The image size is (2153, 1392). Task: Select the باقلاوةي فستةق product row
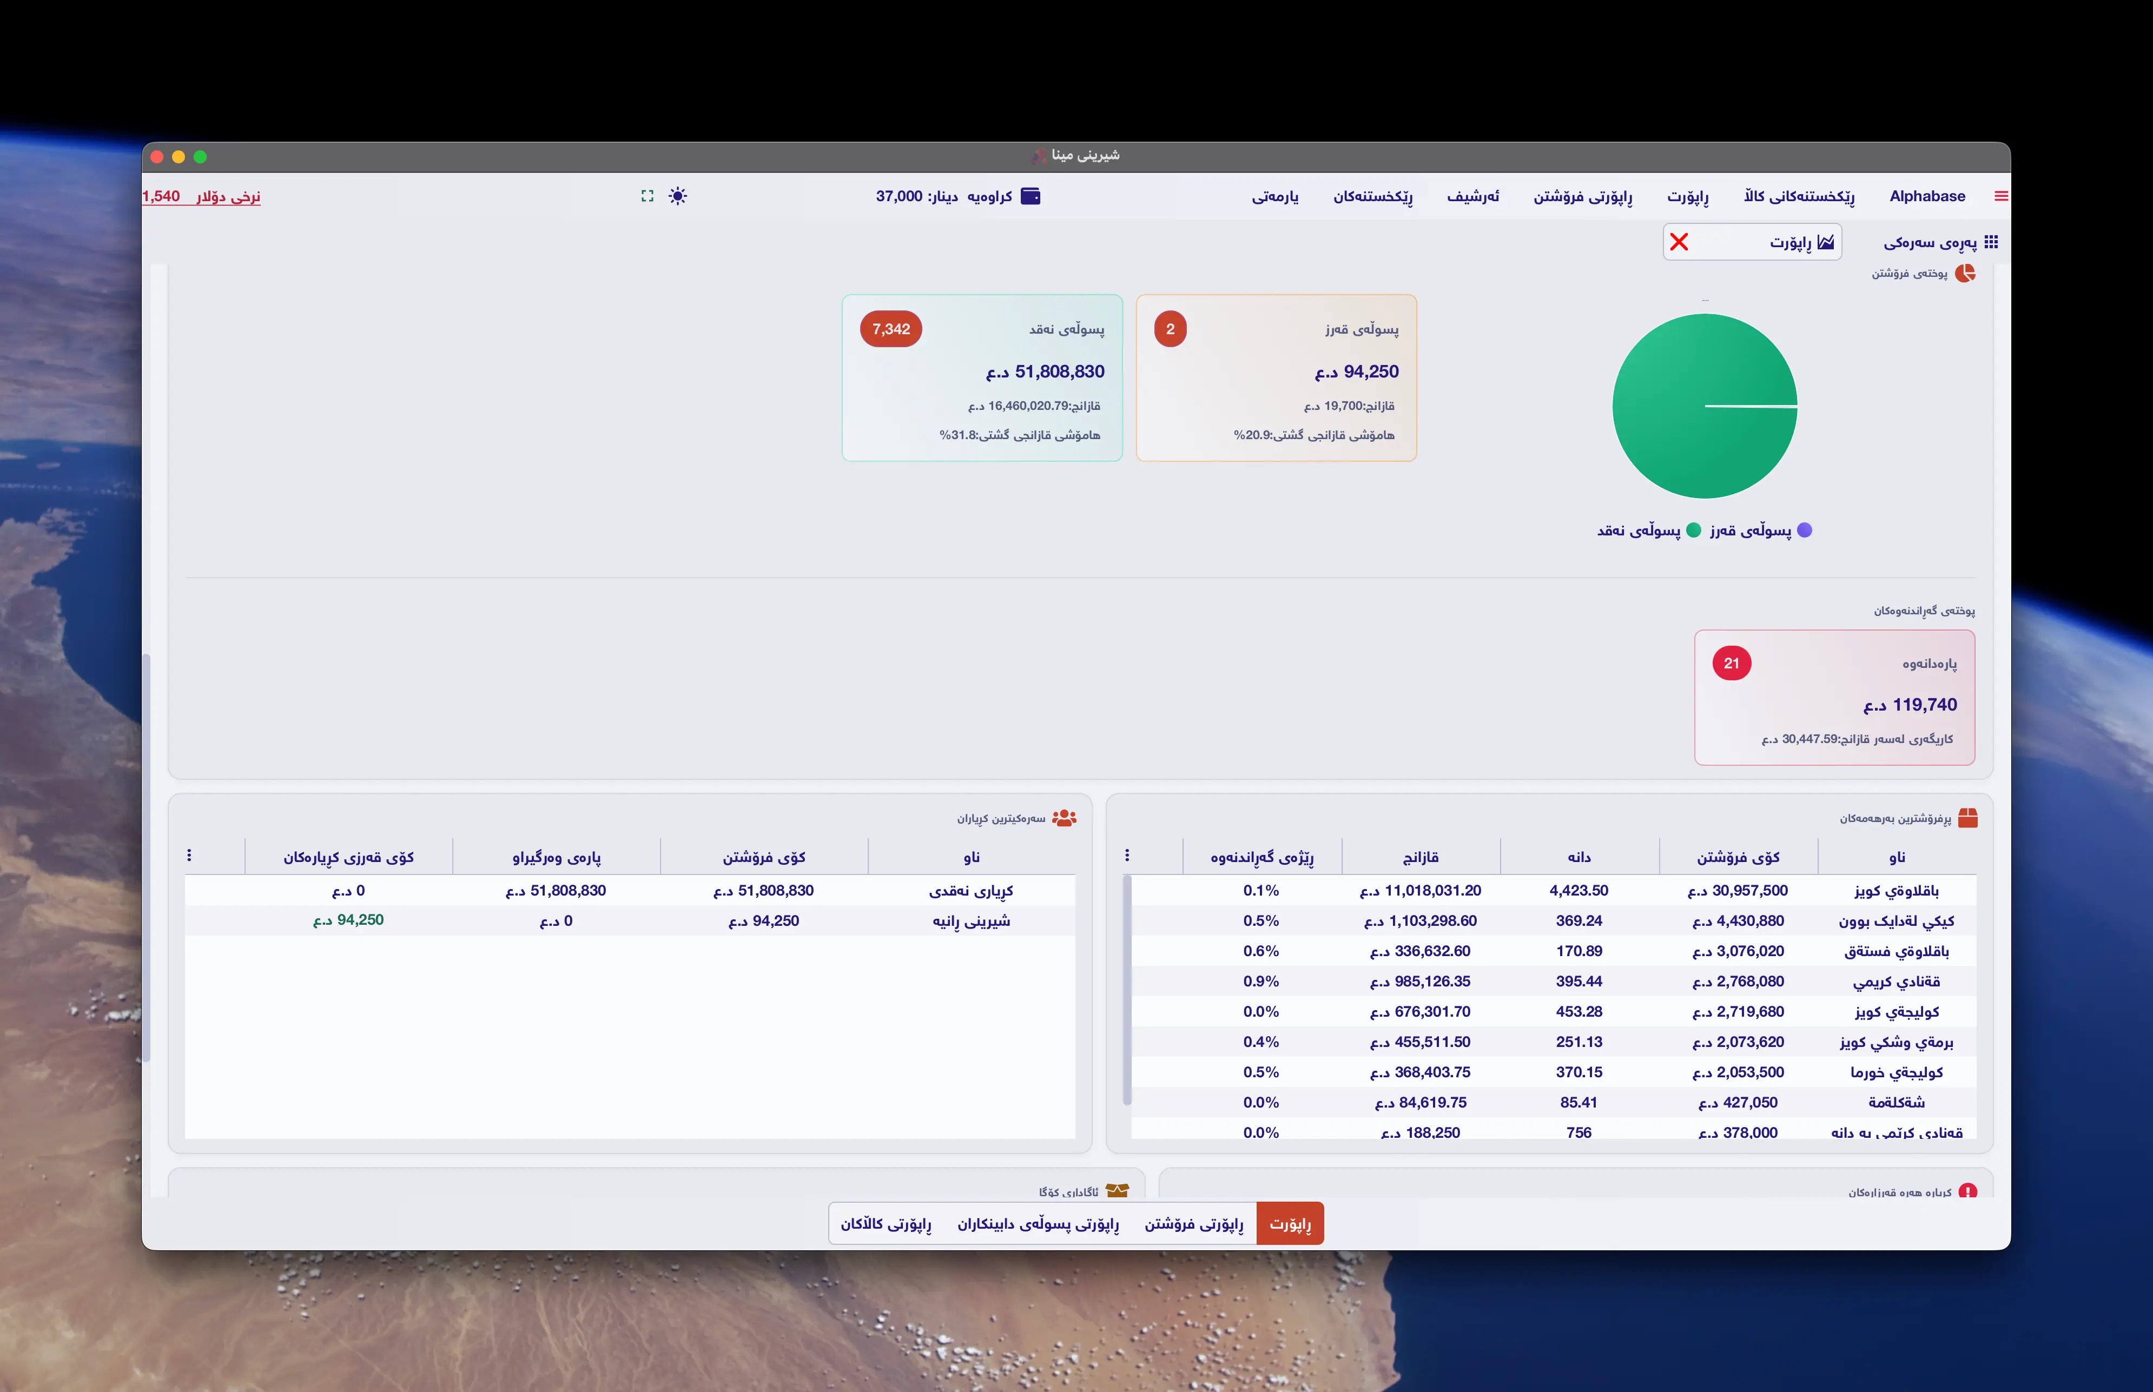[1554, 951]
